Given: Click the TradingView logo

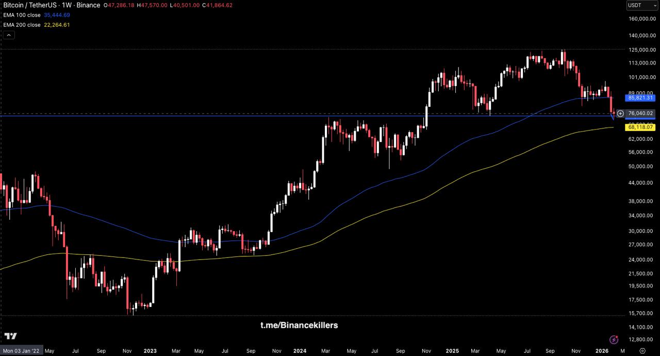Looking at the screenshot, I should (10, 336).
